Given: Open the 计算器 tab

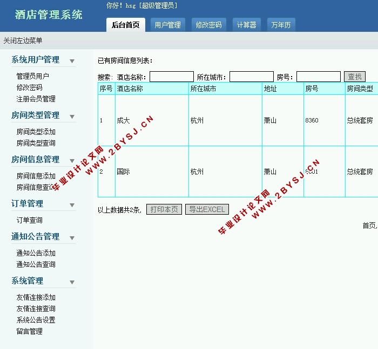Looking at the screenshot, I should click(x=246, y=25).
